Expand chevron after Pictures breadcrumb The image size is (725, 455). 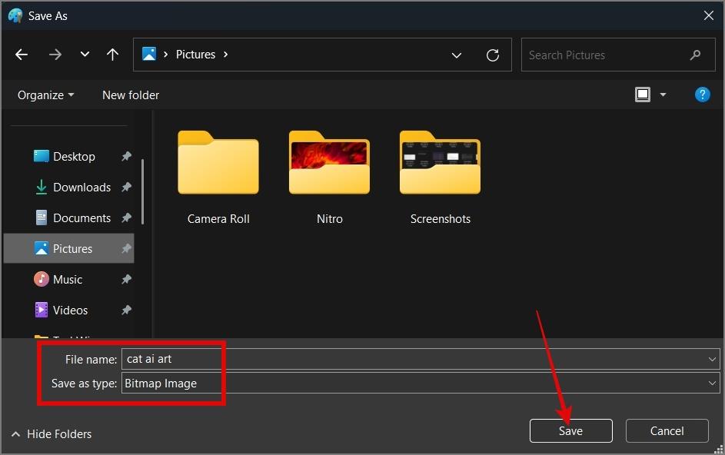tap(225, 55)
